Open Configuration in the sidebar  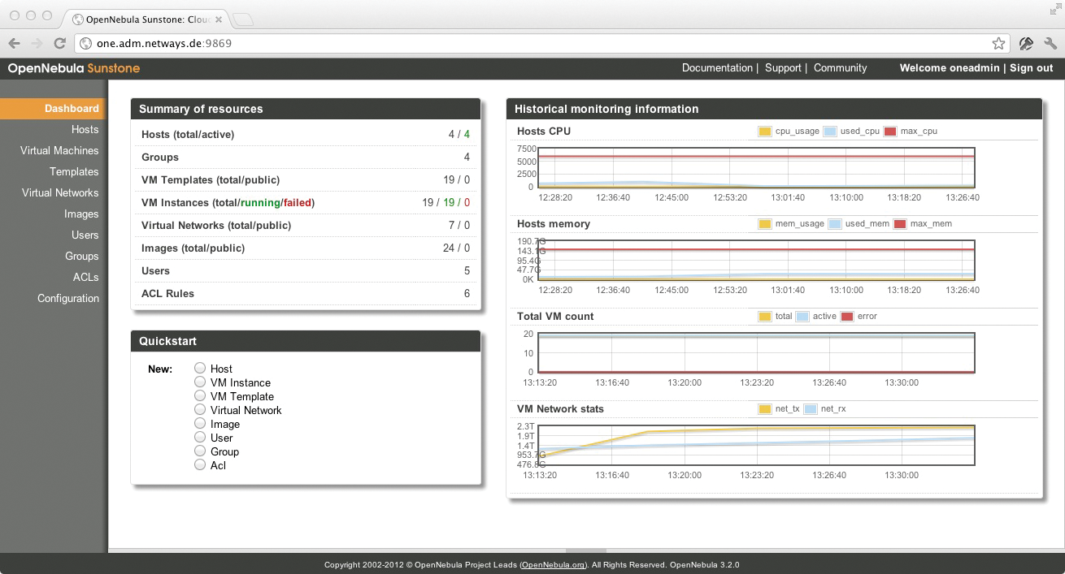68,298
